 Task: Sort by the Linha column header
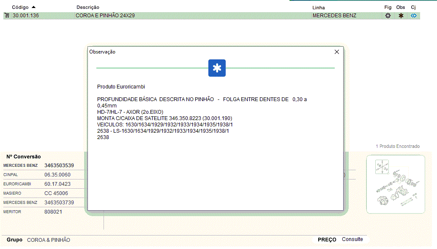pos(318,8)
